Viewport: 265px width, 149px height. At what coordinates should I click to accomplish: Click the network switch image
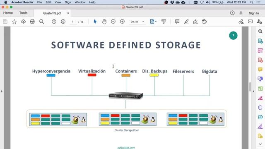click(x=126, y=96)
